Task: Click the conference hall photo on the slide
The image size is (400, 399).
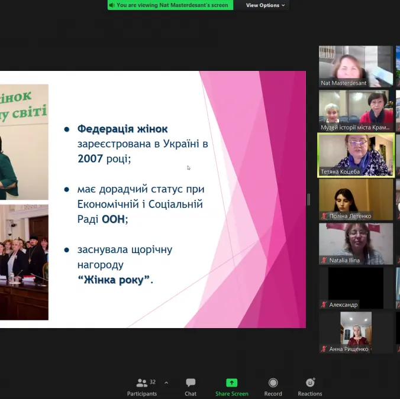Action: click(x=24, y=262)
